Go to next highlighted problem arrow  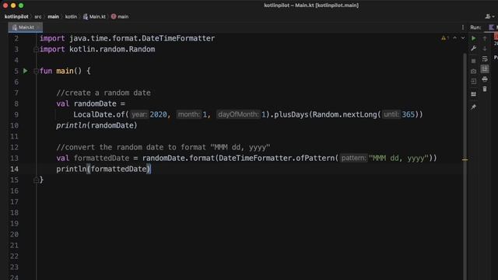tap(463, 38)
